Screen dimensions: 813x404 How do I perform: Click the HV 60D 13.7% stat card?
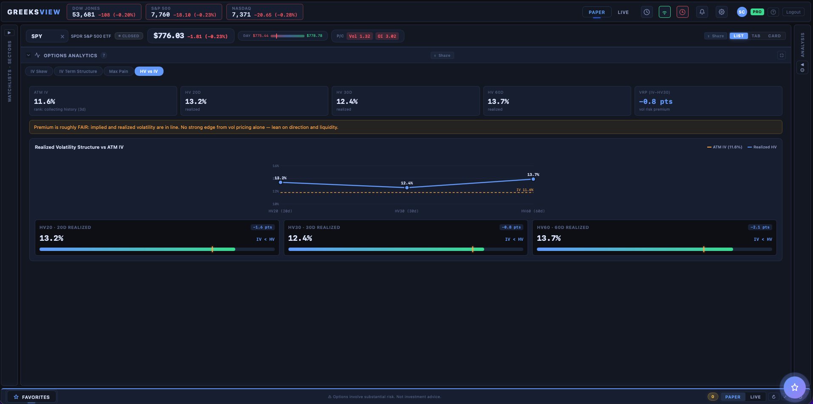click(557, 101)
